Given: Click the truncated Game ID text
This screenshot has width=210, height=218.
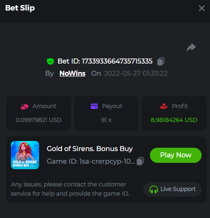Looking at the screenshot, I should (91, 161).
